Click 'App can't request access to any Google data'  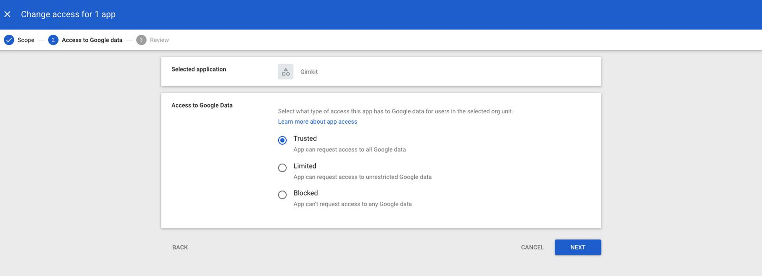(x=352, y=204)
